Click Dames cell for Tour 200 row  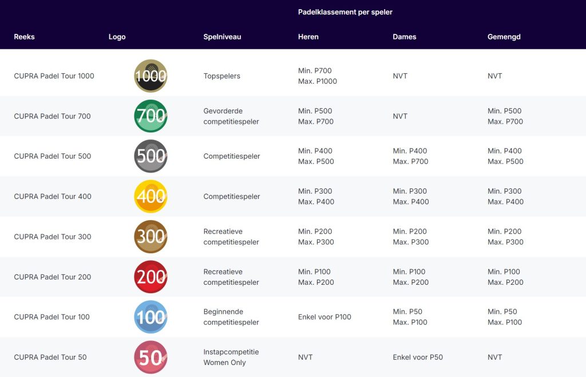[411, 277]
